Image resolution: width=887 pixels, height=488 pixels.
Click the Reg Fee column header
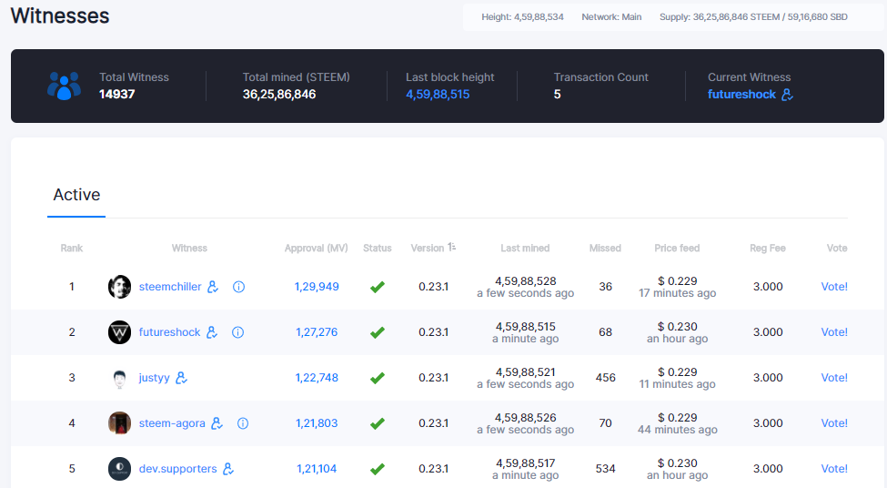coord(767,248)
